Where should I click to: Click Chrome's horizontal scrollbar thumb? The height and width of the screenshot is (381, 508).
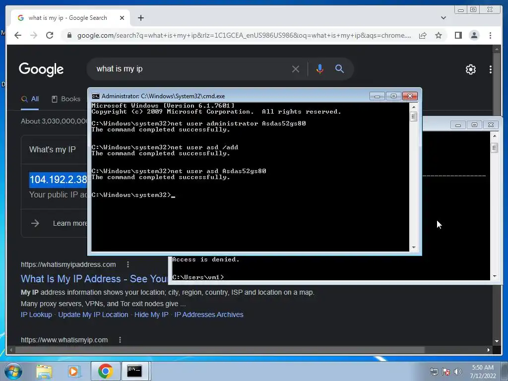[x=220, y=350]
